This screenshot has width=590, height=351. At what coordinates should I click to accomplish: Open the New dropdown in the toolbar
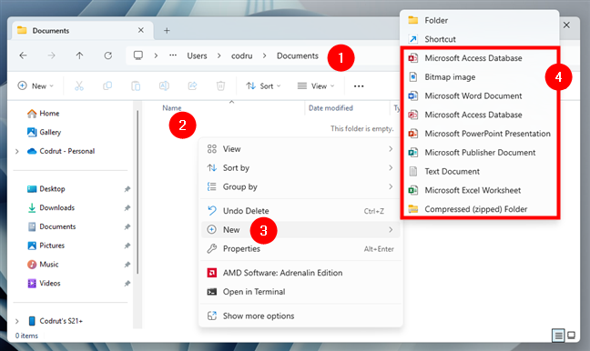[36, 86]
